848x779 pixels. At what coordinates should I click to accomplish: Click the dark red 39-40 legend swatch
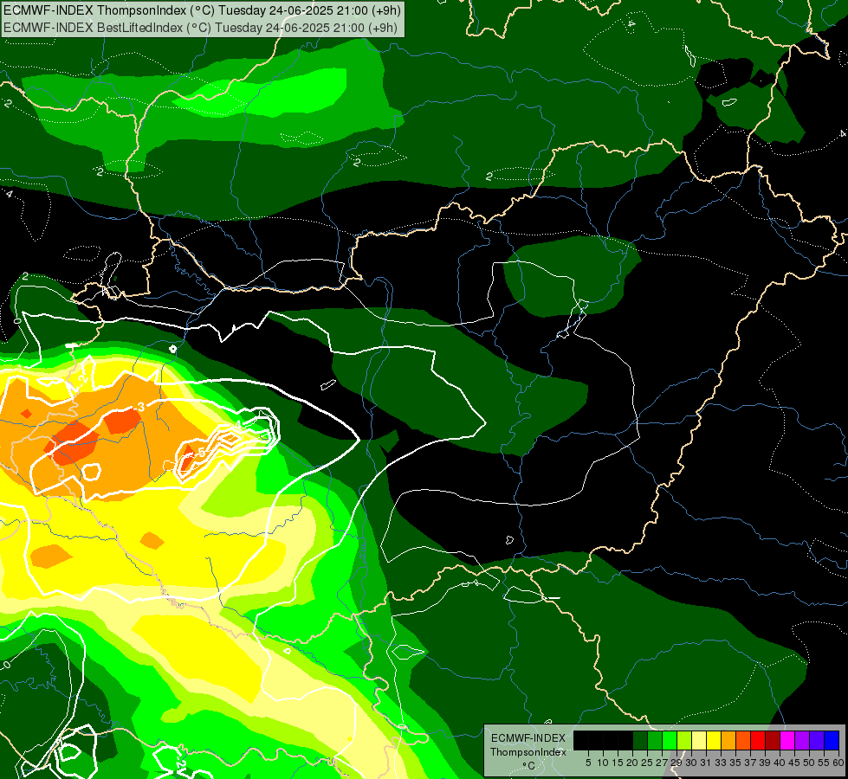773,740
